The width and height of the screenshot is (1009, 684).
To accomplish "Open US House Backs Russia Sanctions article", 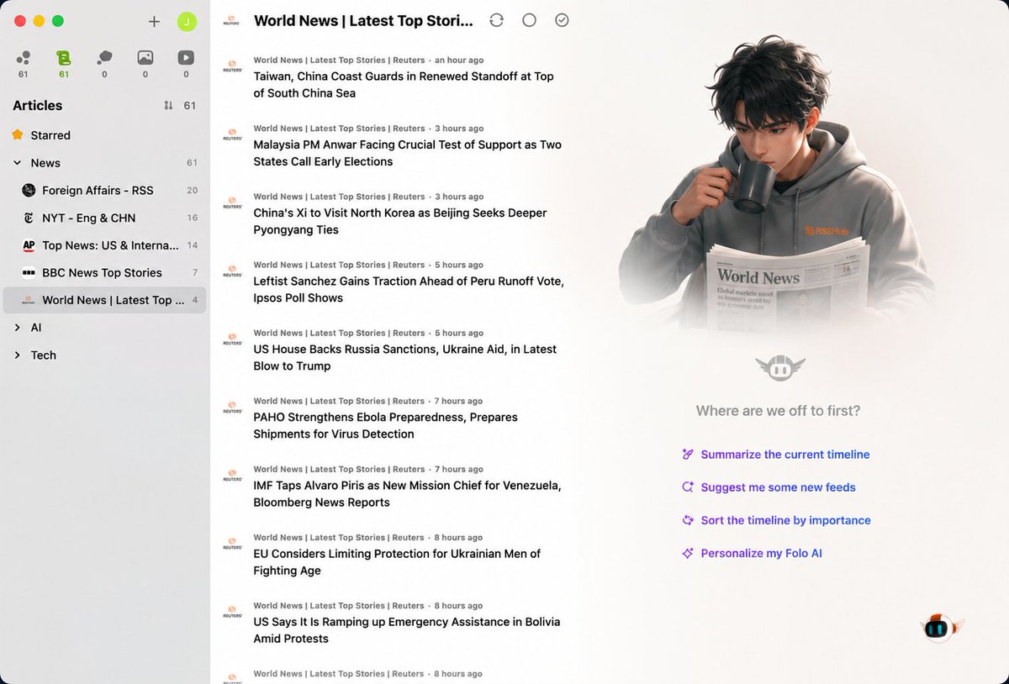I will point(392,350).
